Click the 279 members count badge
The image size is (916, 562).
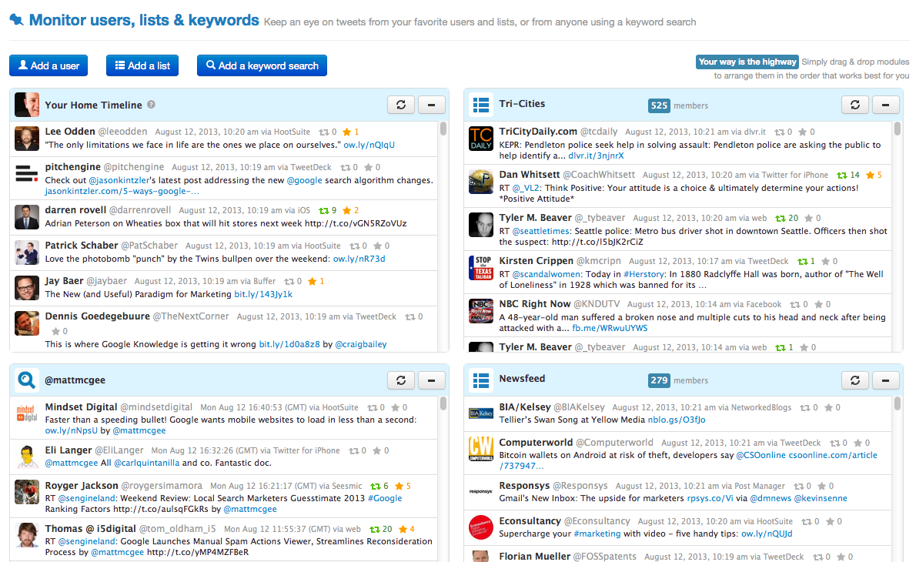(659, 380)
